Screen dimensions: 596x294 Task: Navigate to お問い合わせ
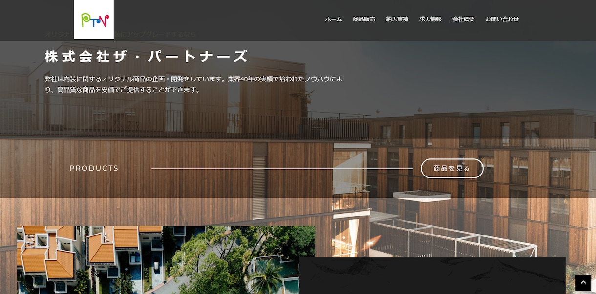[502, 20]
